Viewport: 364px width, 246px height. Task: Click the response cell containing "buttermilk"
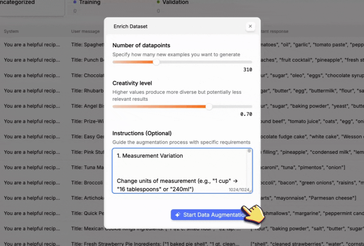click(312, 91)
